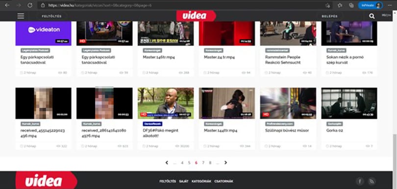397x189 pixels.
Task: Open the Facebook icon in footer
Action: [x=360, y=181]
